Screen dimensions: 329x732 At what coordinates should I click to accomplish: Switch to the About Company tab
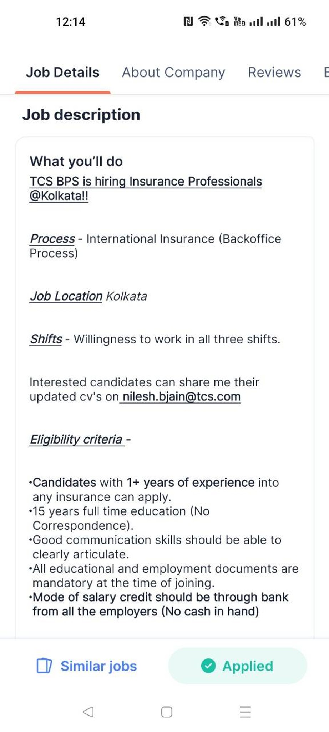tap(173, 73)
